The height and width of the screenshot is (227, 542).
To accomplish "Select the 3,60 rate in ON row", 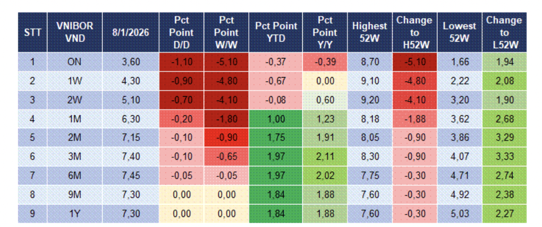I will coord(131,62).
